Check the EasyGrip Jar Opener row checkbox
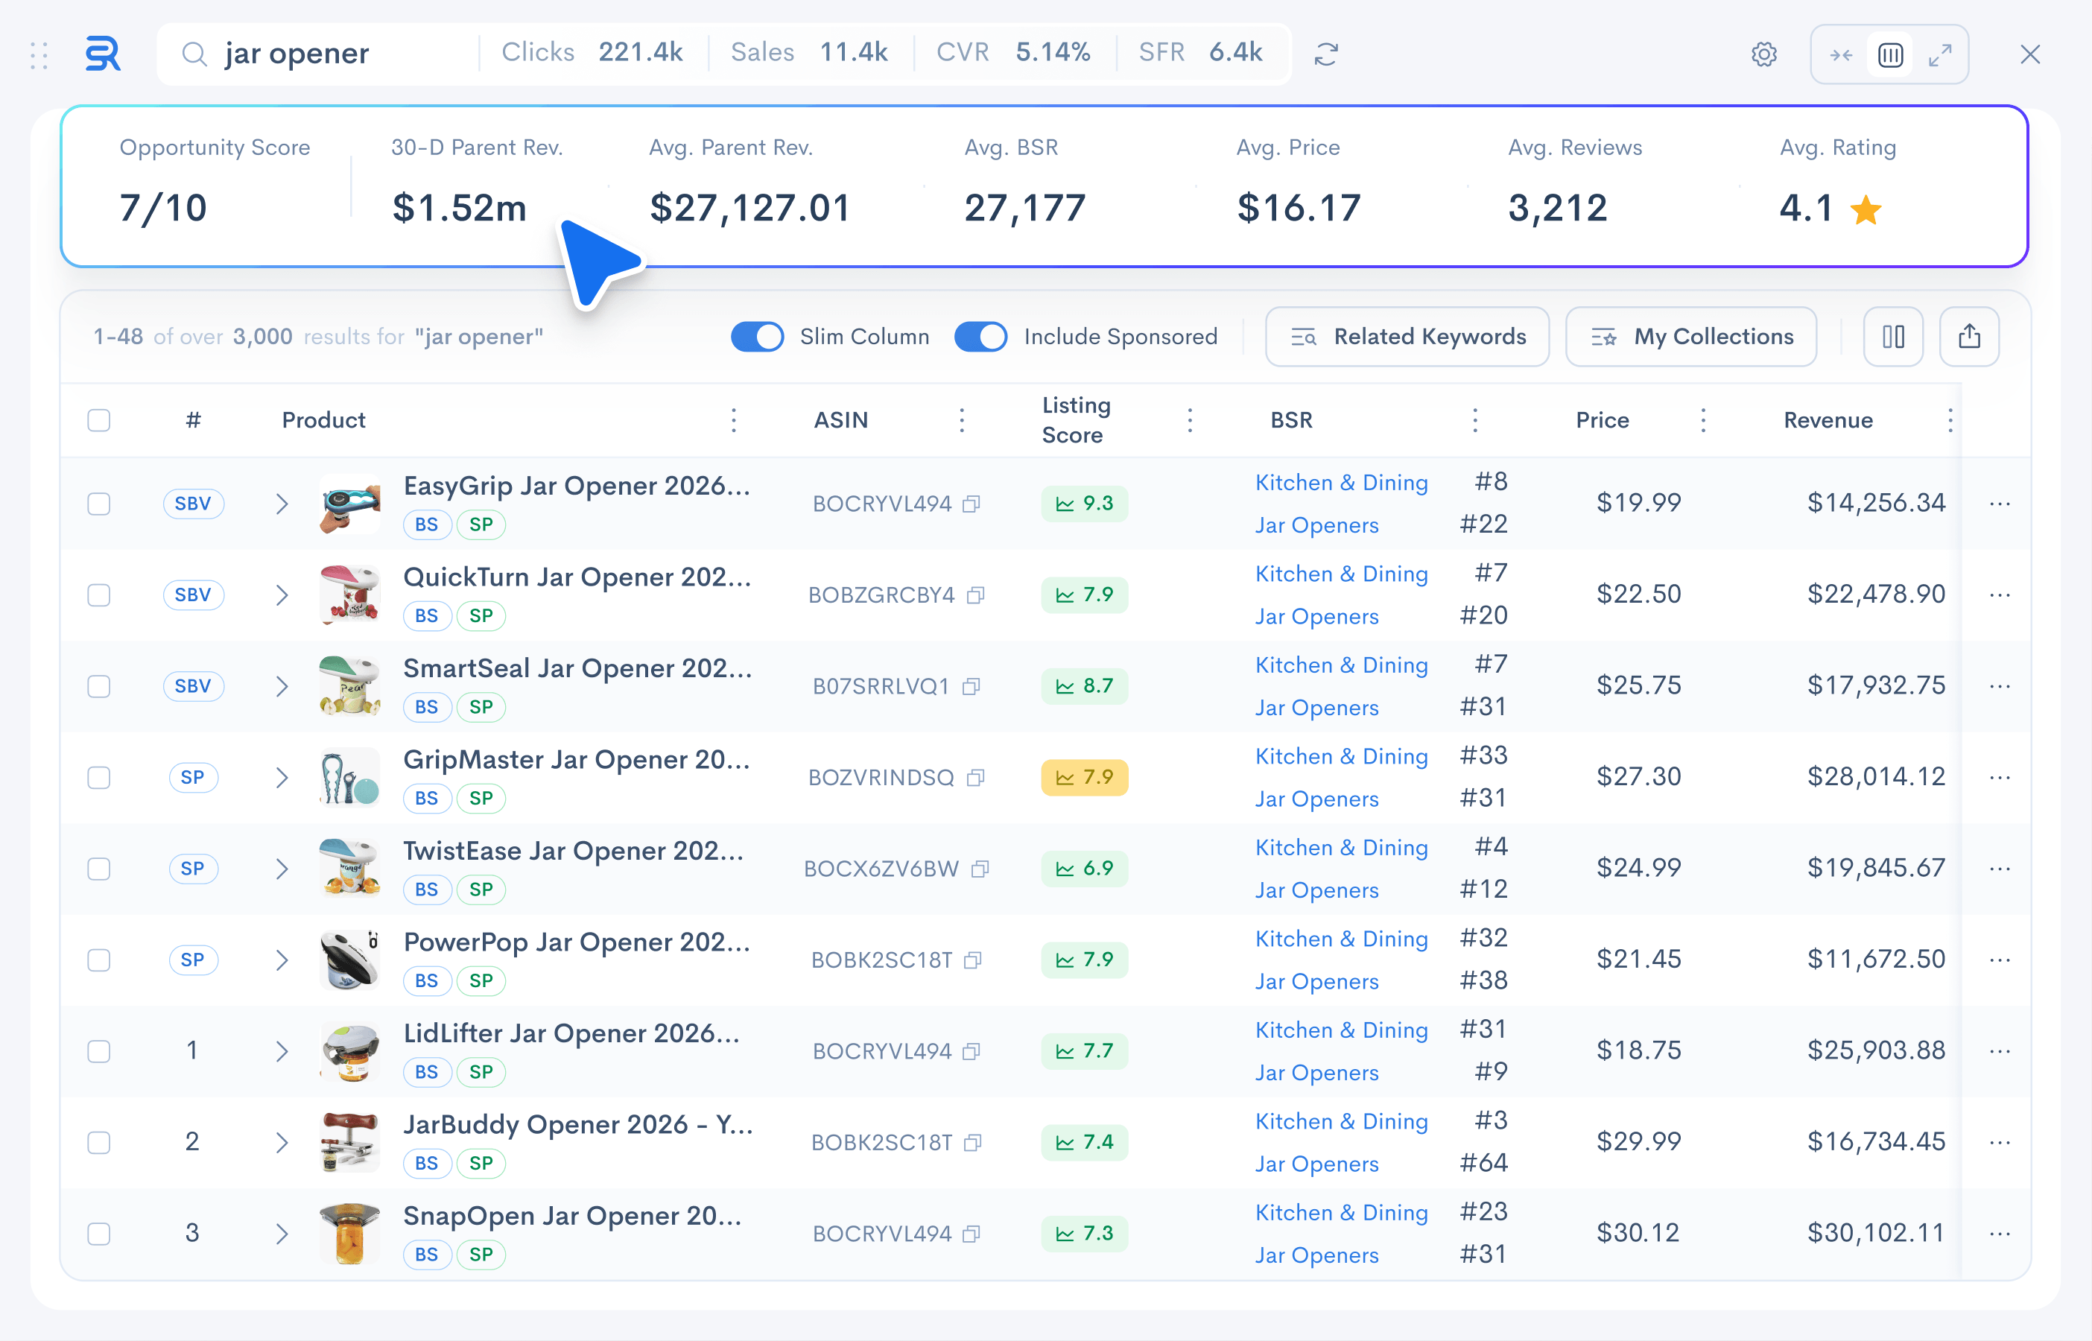Screen dimensions: 2092x1341 pyautogui.click(x=99, y=504)
